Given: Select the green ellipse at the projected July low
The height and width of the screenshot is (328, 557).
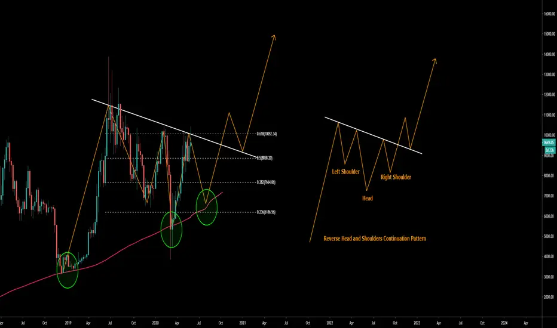Looking at the screenshot, I should pyautogui.click(x=207, y=207).
